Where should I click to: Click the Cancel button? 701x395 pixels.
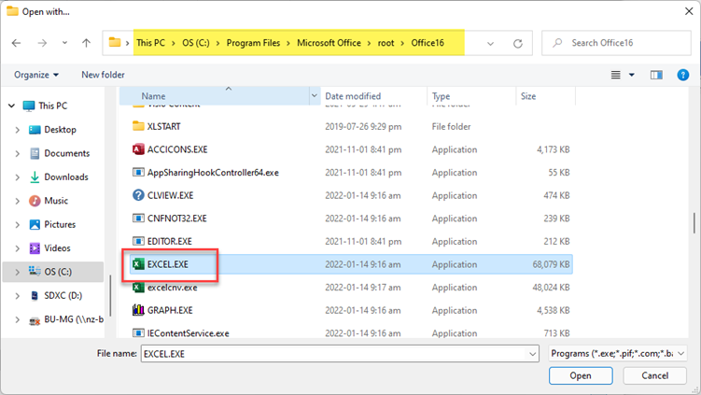click(x=654, y=375)
